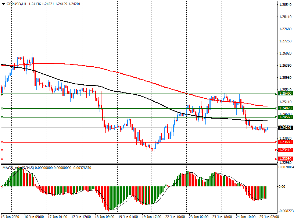Click the current price label 1.24201
This screenshot has width=294, height=221.
pyautogui.click(x=285, y=128)
